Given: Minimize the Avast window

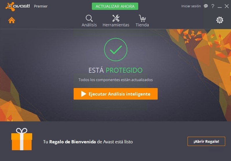Looking at the screenshot, I should tap(220, 6).
